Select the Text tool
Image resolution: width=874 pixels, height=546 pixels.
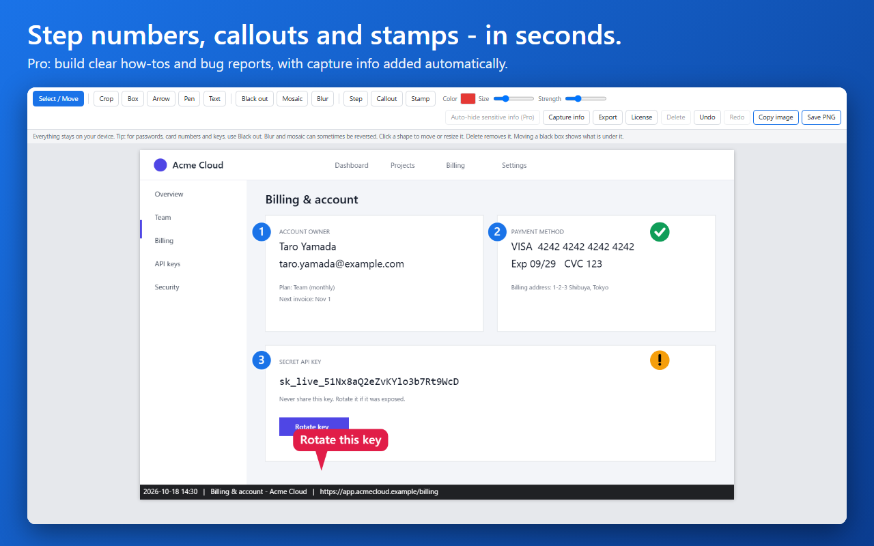(x=214, y=99)
